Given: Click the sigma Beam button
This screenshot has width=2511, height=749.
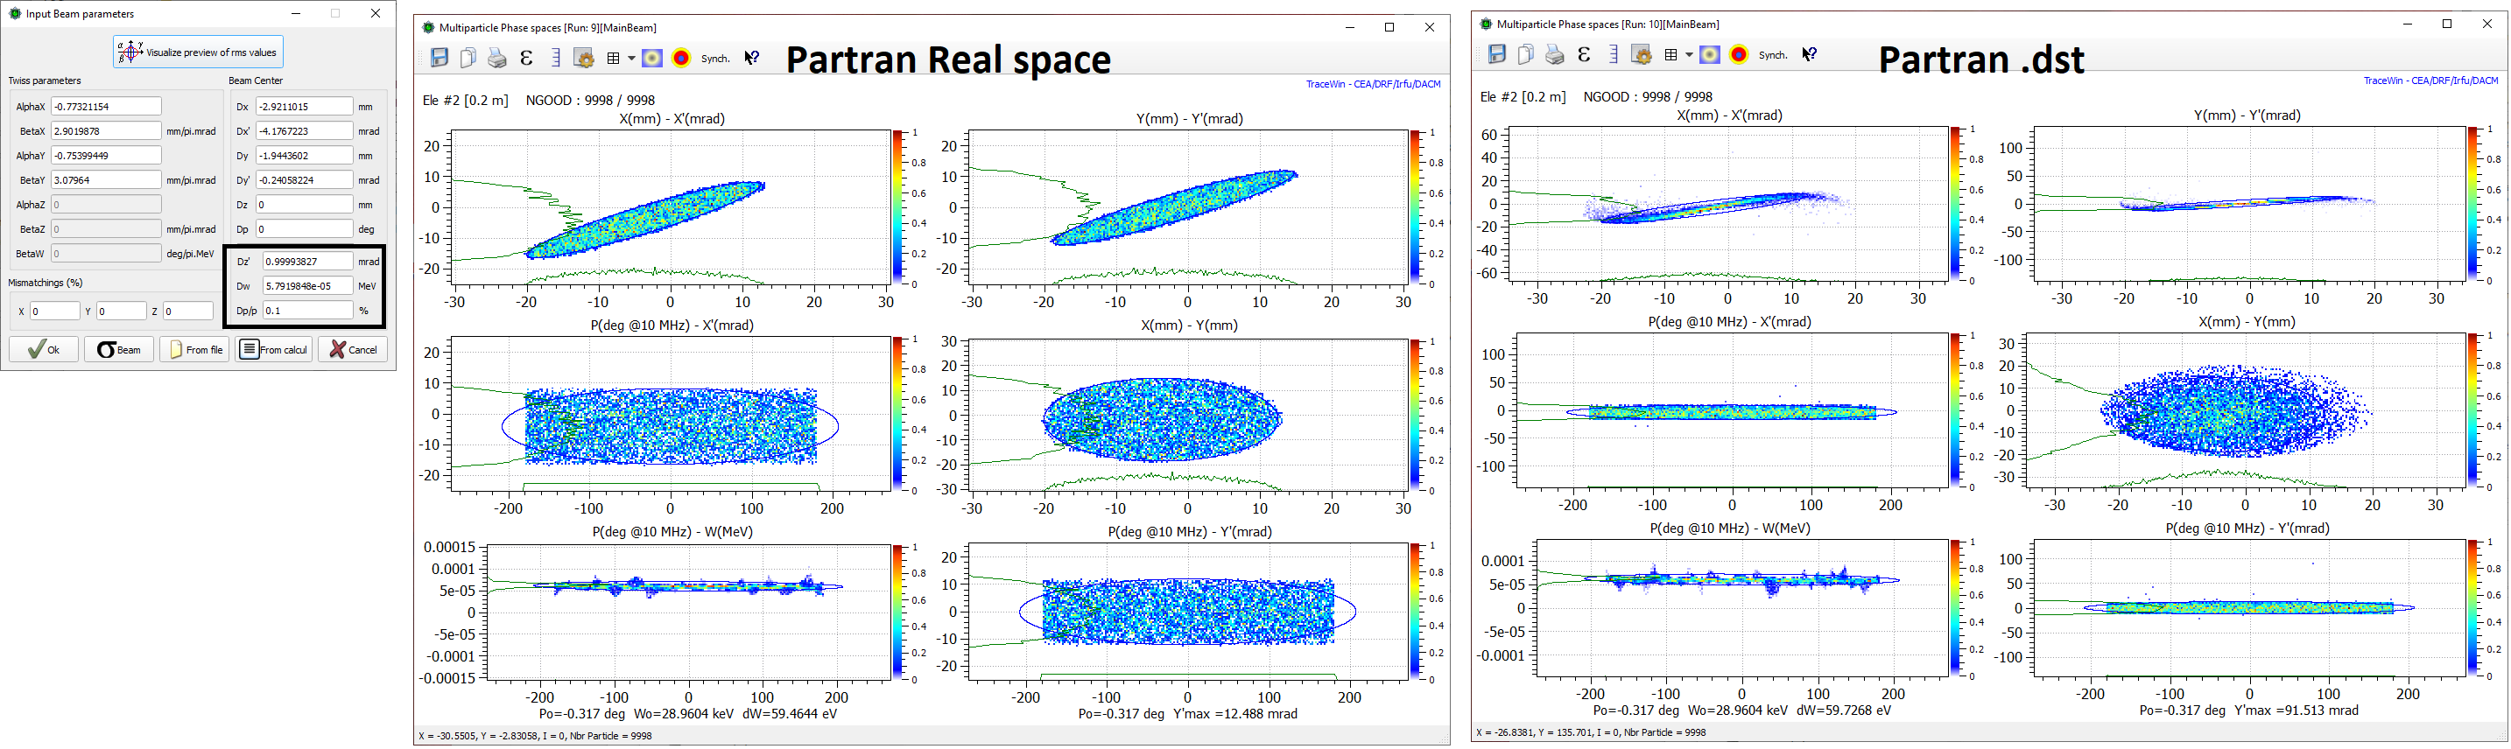Looking at the screenshot, I should click(119, 350).
